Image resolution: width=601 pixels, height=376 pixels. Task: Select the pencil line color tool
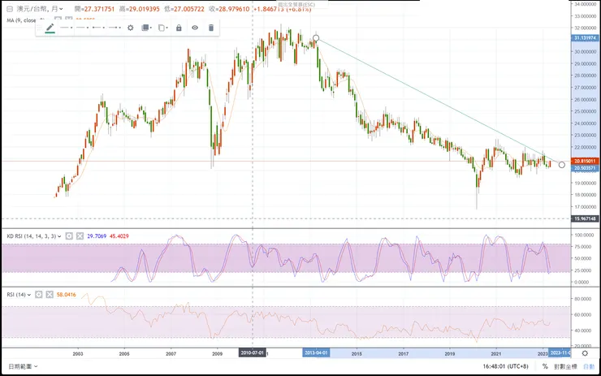pos(50,28)
